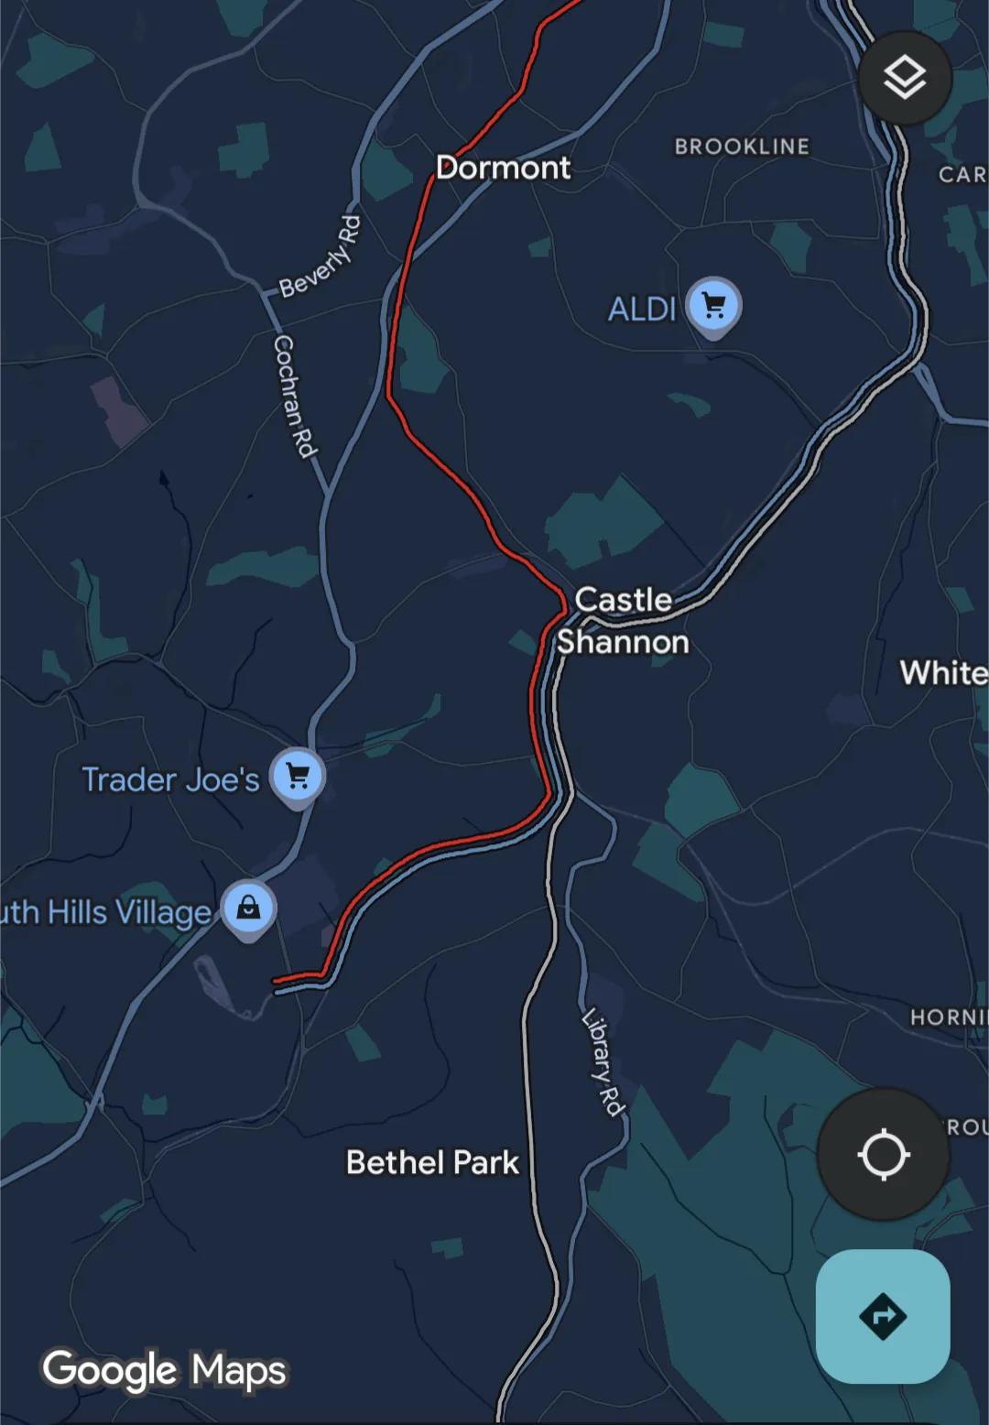Click the Whitehall label at right edge
Screen dimensions: 989x1425
[944, 673]
